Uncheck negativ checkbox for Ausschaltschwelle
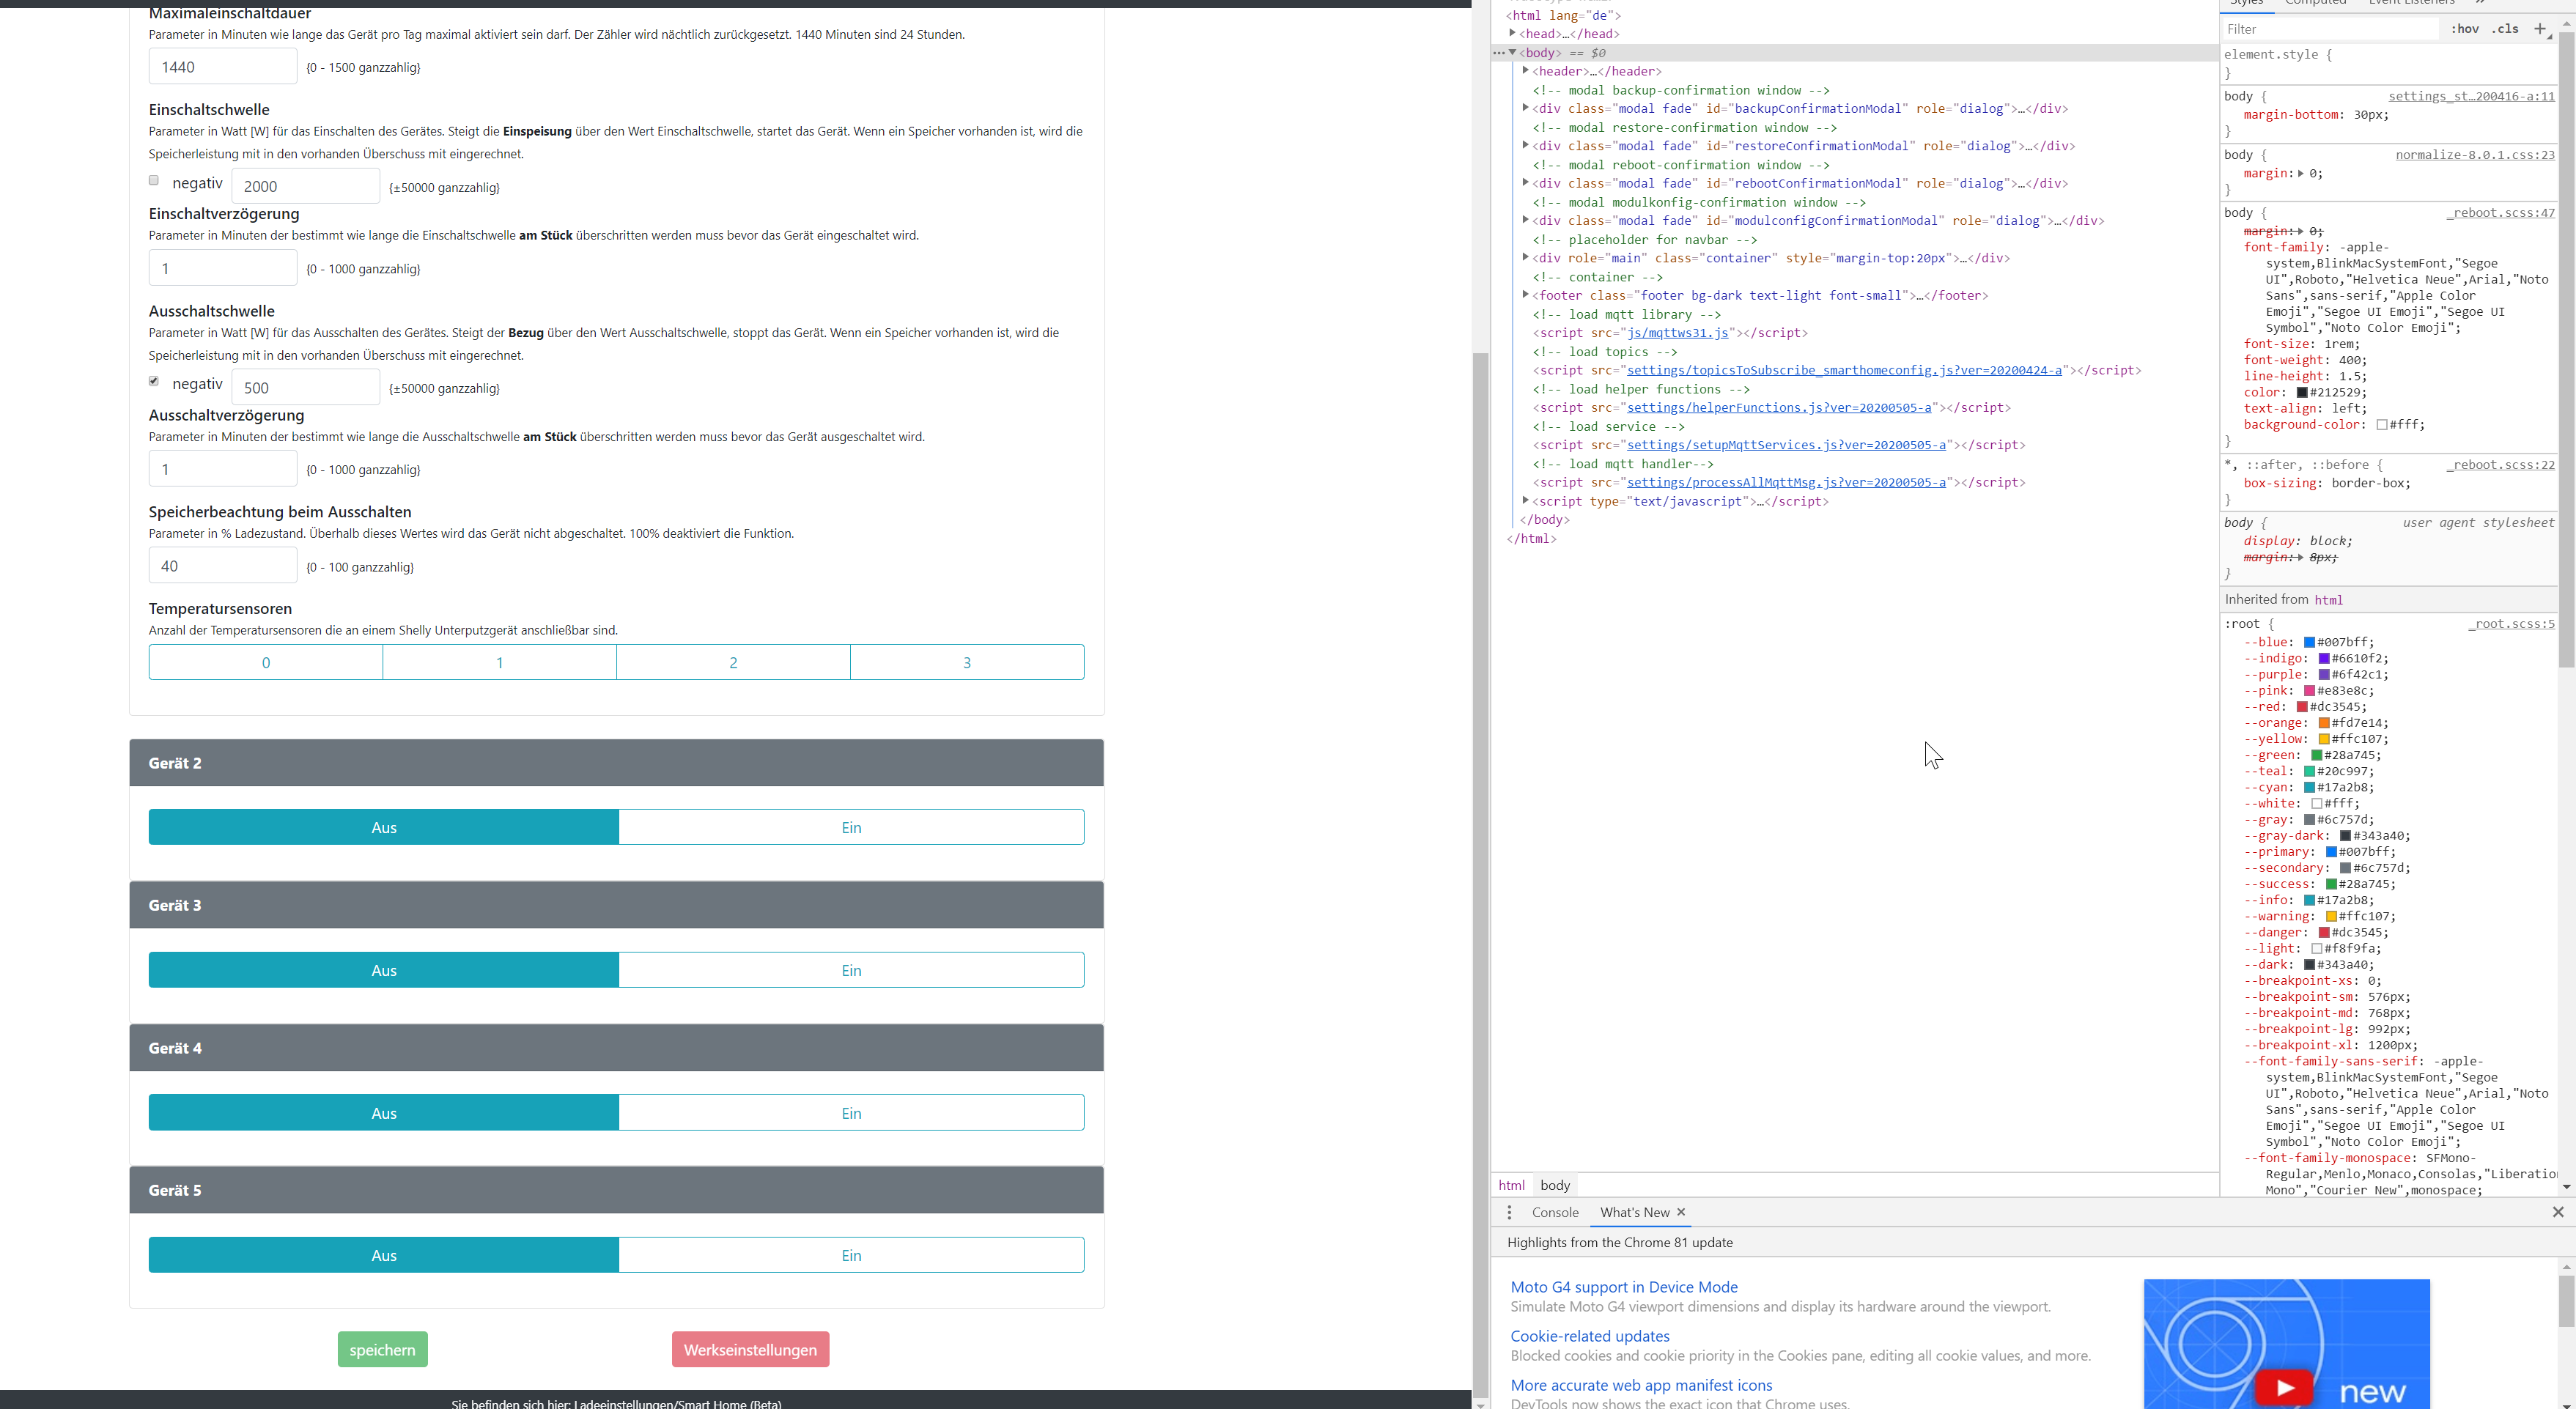Screen dimensions: 2576x1409 (x=154, y=381)
